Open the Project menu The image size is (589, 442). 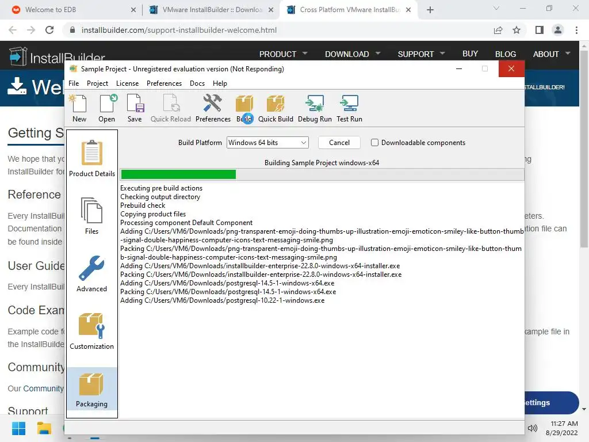coord(97,83)
